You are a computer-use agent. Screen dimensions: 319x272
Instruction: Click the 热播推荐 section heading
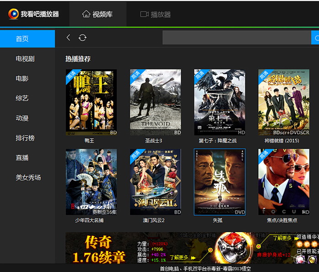pos(78,59)
